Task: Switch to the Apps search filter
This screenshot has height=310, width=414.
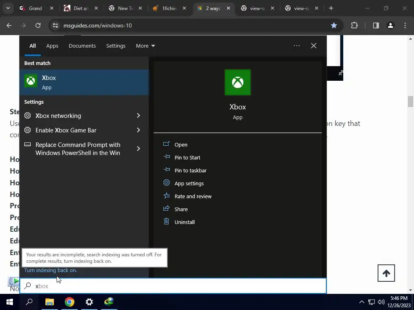Action: 52,46
